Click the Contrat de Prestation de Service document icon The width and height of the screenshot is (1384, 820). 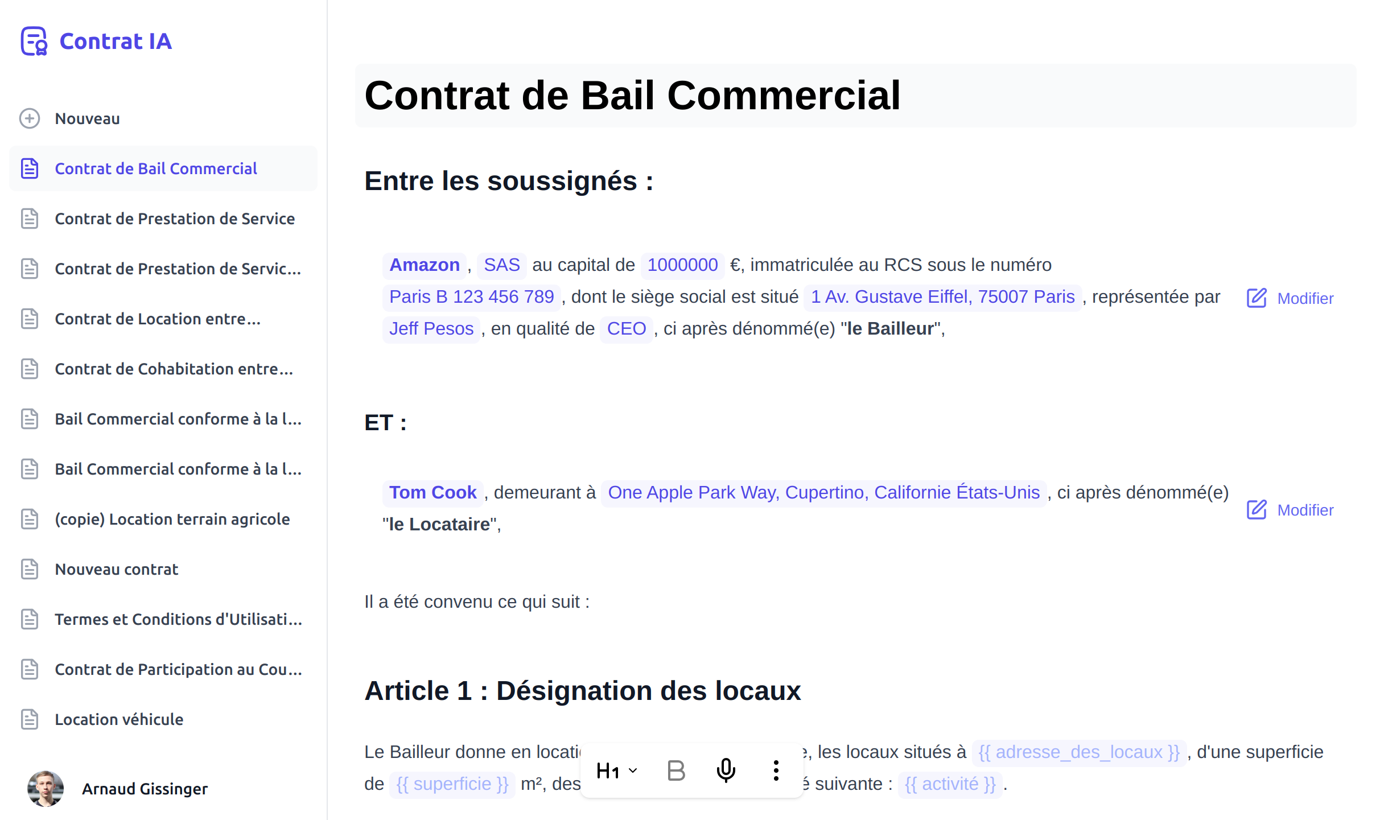(x=30, y=219)
